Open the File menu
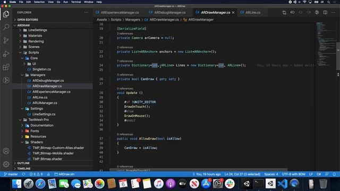 (21, 2)
